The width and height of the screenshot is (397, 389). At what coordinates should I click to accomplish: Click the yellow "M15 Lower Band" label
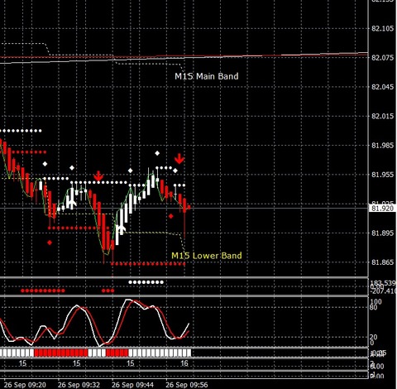(207, 256)
